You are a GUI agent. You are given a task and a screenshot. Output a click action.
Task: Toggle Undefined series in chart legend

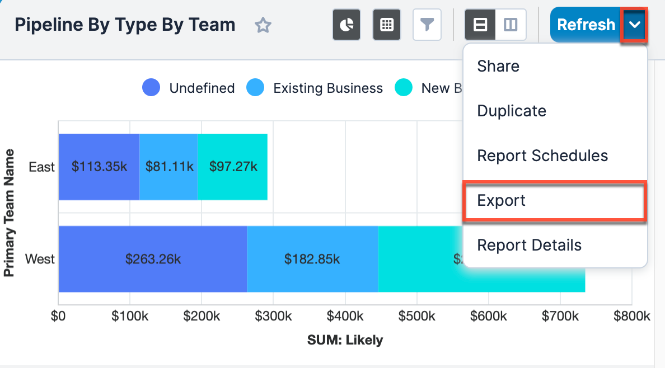(151, 88)
